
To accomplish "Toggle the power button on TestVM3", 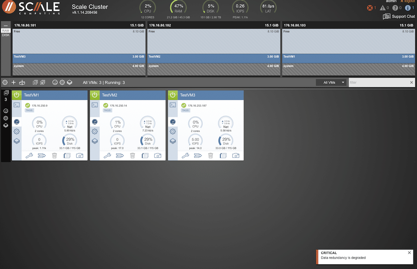I will tap(173, 95).
